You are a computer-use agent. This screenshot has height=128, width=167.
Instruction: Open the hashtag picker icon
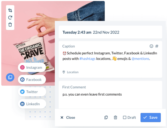(157, 46)
